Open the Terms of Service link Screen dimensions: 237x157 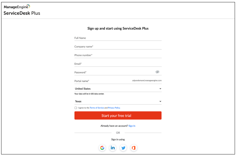coord(97,108)
